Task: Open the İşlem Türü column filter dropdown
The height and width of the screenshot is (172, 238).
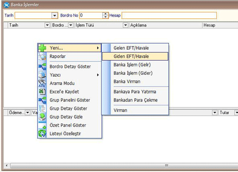Action: 125,25
